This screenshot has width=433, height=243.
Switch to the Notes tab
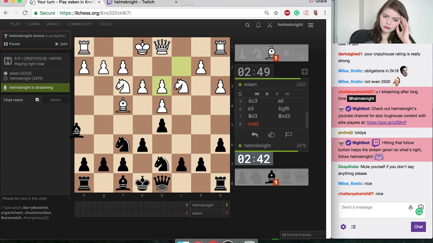pyautogui.click(x=55, y=100)
